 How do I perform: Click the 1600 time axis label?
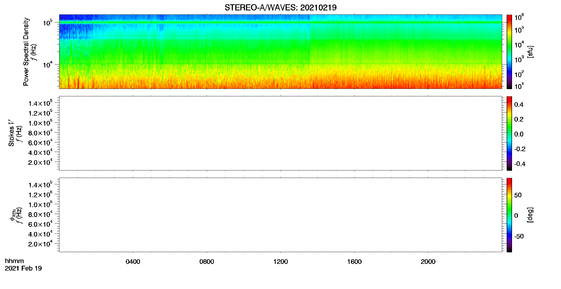[x=354, y=262]
